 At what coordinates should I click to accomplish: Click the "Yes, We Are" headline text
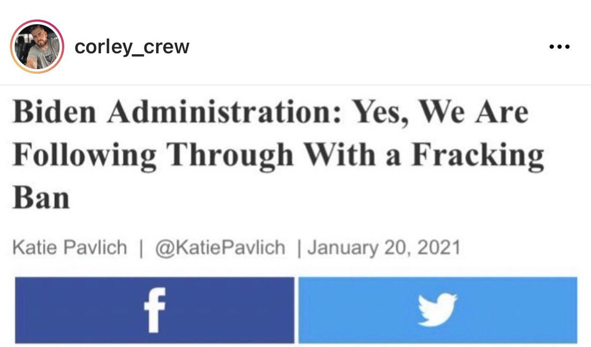click(440, 112)
